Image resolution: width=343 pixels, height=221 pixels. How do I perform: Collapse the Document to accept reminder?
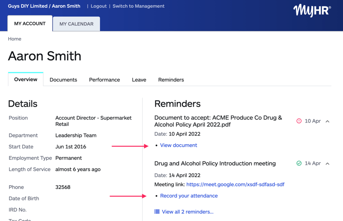(x=327, y=121)
